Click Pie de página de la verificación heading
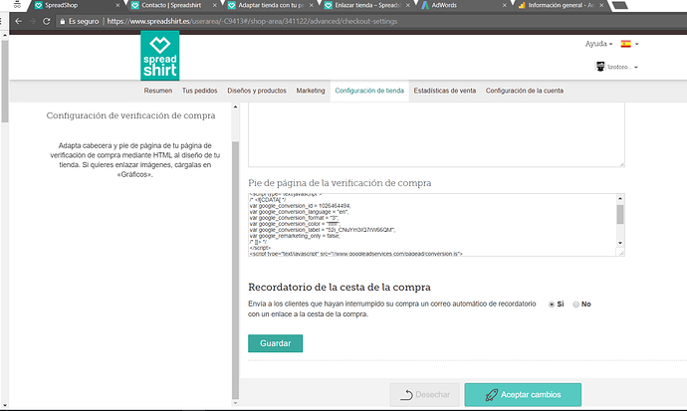This screenshot has width=687, height=411. tap(340, 183)
